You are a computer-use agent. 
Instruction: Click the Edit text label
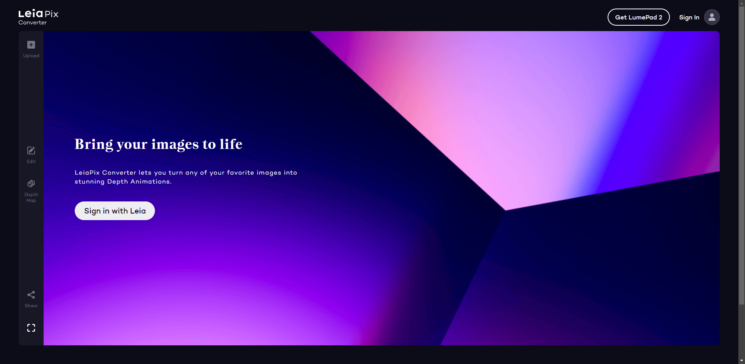coord(31,161)
